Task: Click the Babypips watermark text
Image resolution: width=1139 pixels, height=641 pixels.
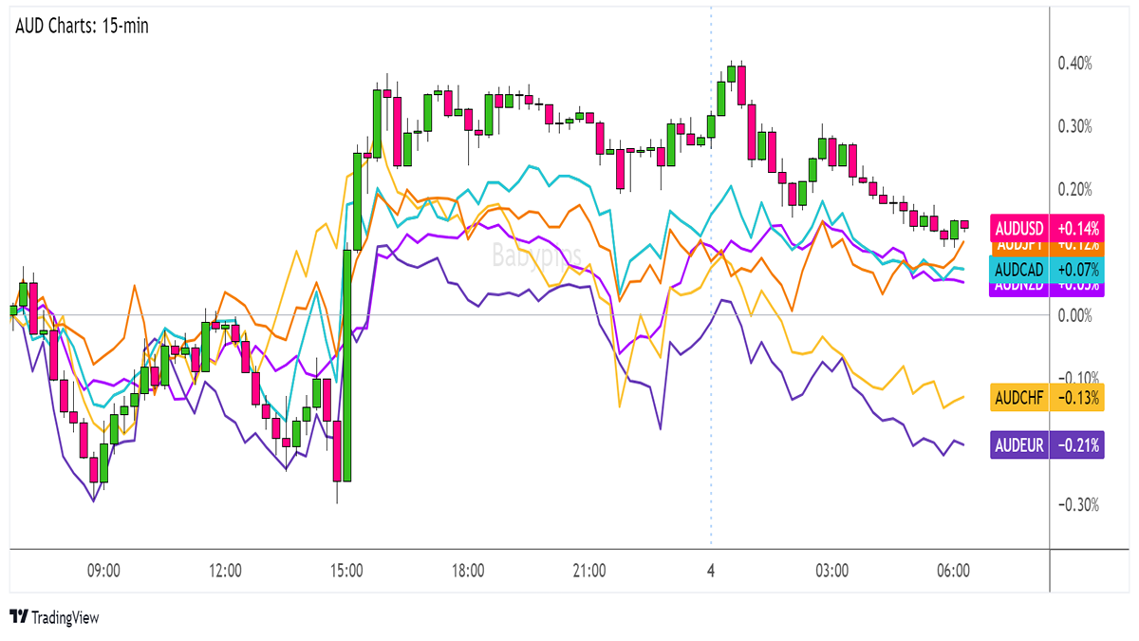Action: tap(531, 254)
